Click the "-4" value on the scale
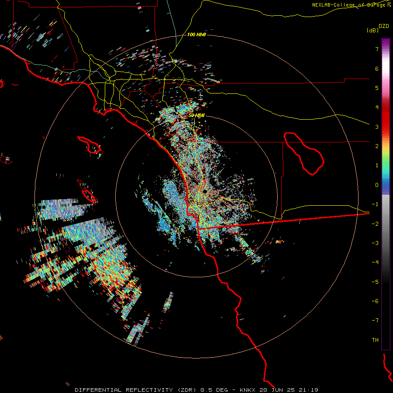Image resolution: width=393 pixels, height=393 pixels. click(375, 262)
